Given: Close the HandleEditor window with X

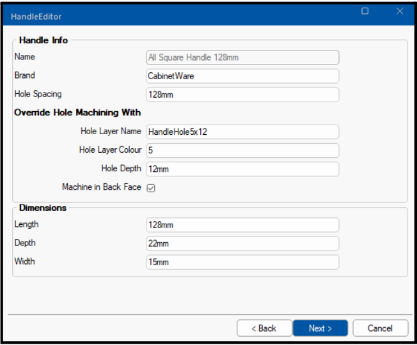Looking at the screenshot, I should click(x=400, y=11).
